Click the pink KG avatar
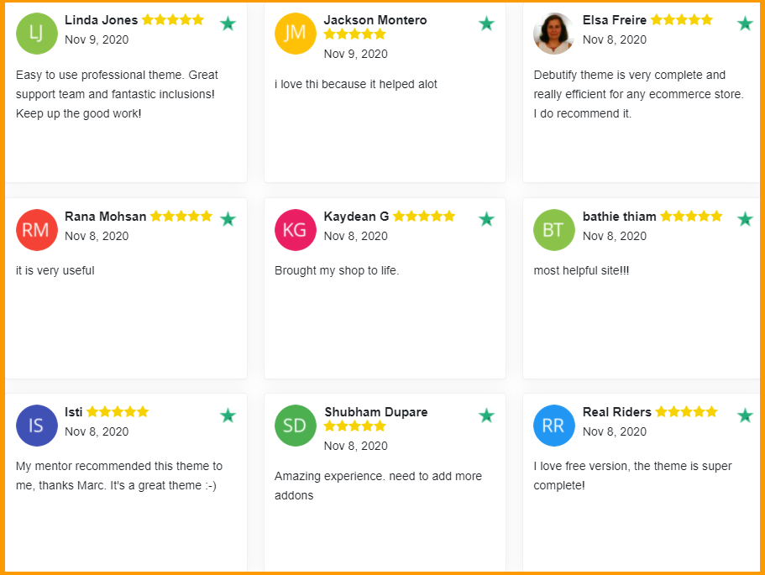The height and width of the screenshot is (575, 765). (x=295, y=229)
